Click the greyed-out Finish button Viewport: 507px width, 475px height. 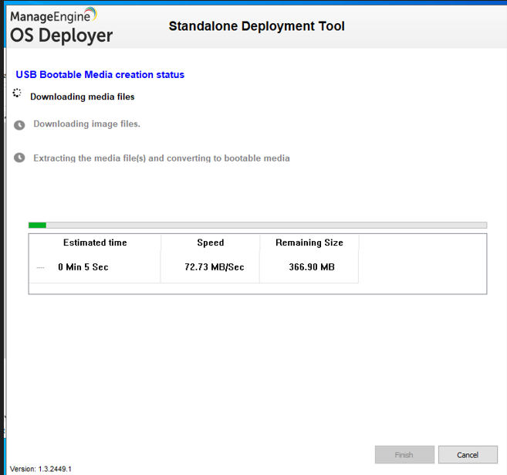point(404,455)
